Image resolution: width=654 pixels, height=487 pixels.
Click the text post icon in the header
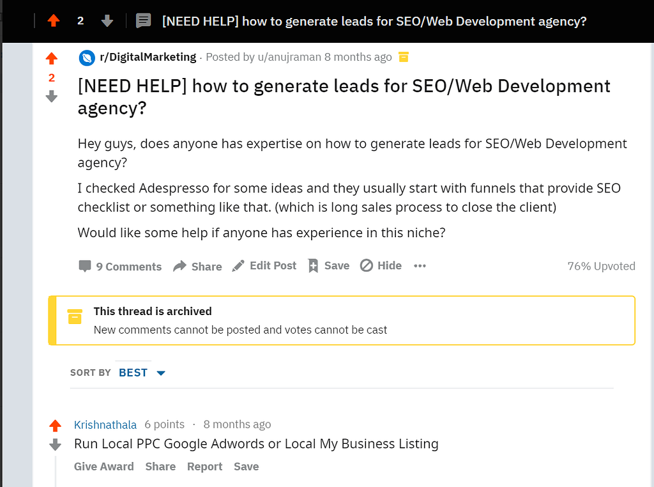coord(144,20)
